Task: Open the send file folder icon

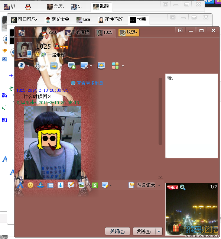Action: coord(54,66)
